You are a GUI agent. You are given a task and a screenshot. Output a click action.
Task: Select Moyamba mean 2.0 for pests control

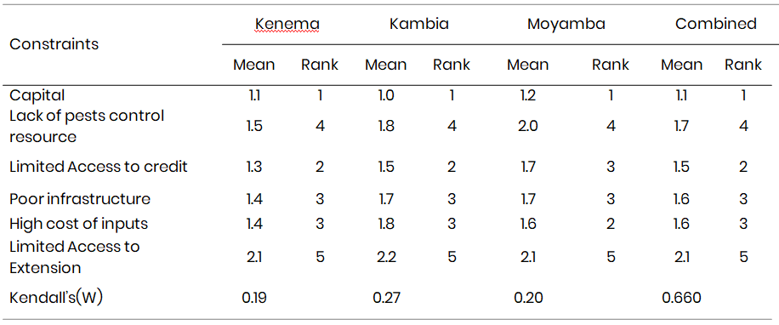tap(528, 126)
